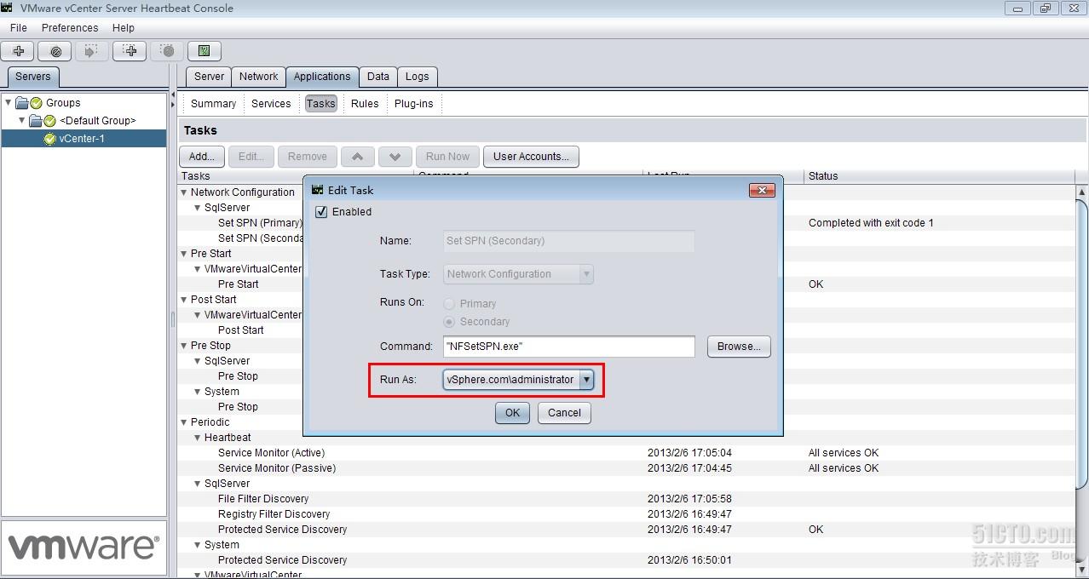The image size is (1089, 579).
Task: Click the greyed dotted-circle remove group toolbar icon
Action: pyautogui.click(x=167, y=51)
